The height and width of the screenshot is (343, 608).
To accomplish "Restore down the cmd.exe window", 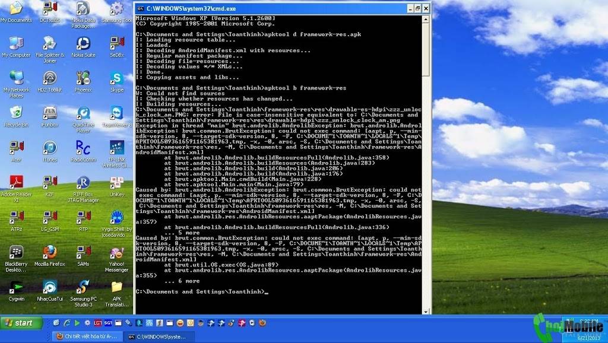I will coord(417,8).
